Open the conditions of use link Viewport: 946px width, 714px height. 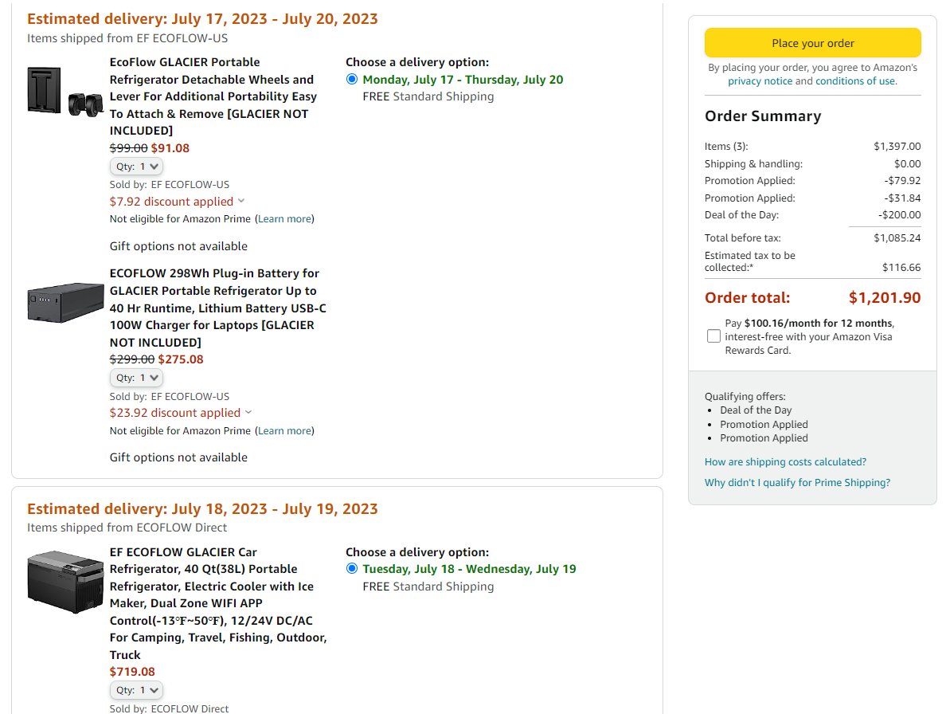(x=855, y=80)
